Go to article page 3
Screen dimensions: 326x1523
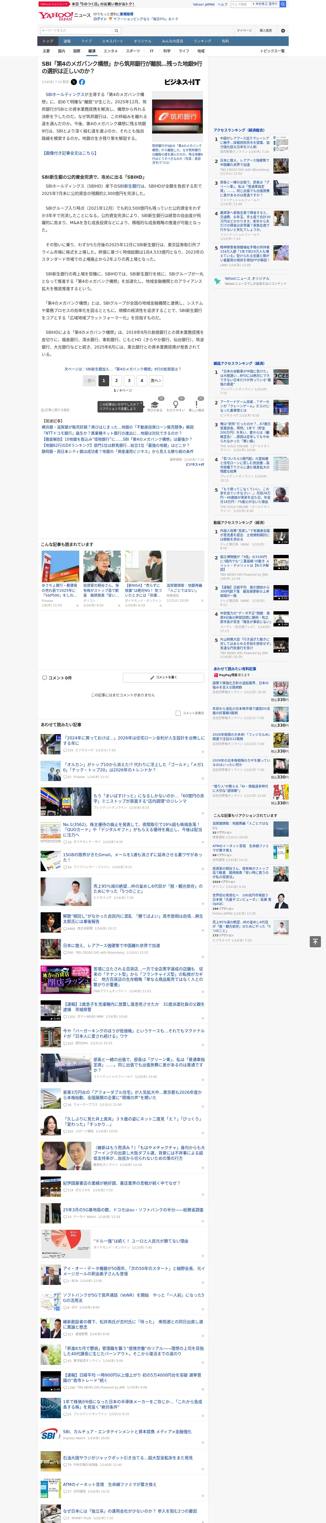pyautogui.click(x=129, y=381)
